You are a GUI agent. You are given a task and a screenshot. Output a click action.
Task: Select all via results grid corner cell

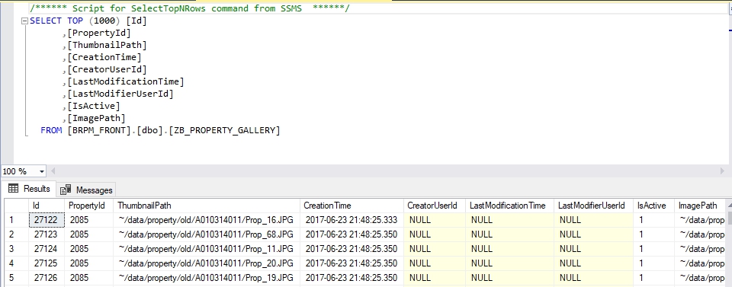click(x=17, y=206)
